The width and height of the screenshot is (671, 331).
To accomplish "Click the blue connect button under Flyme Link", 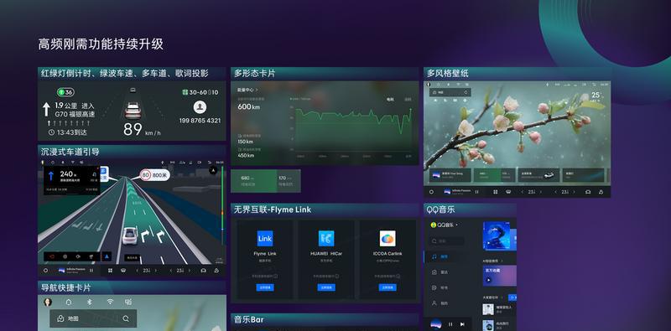I will tap(265, 287).
